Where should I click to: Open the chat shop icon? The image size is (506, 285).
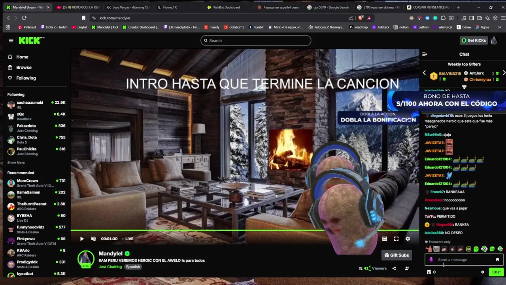pyautogui.click(x=429, y=272)
